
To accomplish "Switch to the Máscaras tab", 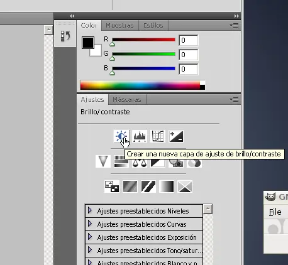I will (x=127, y=99).
